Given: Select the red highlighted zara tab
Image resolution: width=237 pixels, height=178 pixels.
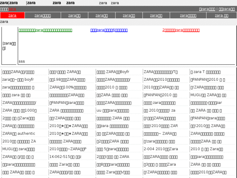Looking at the screenshot, I should [x=12, y=15].
